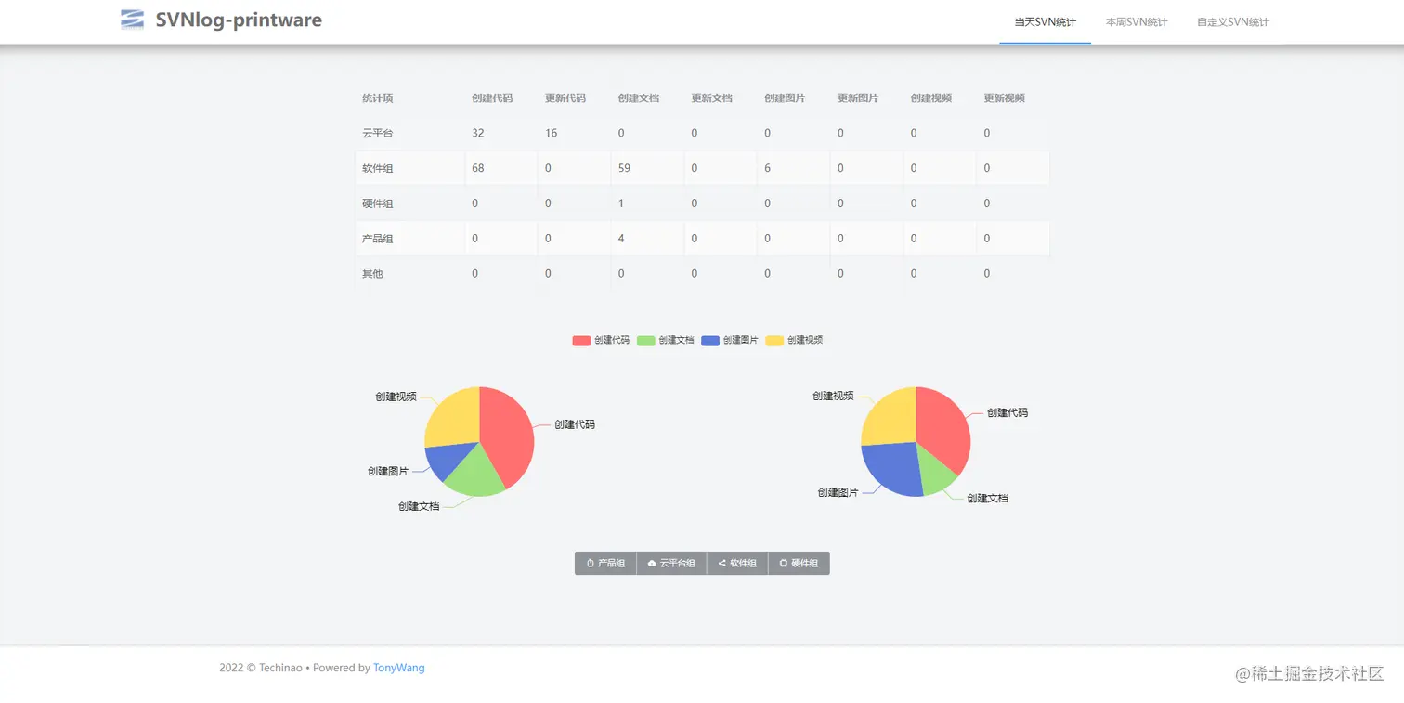Image resolution: width=1404 pixels, height=703 pixels.
Task: Click the 统计项 column header
Action: [377, 98]
